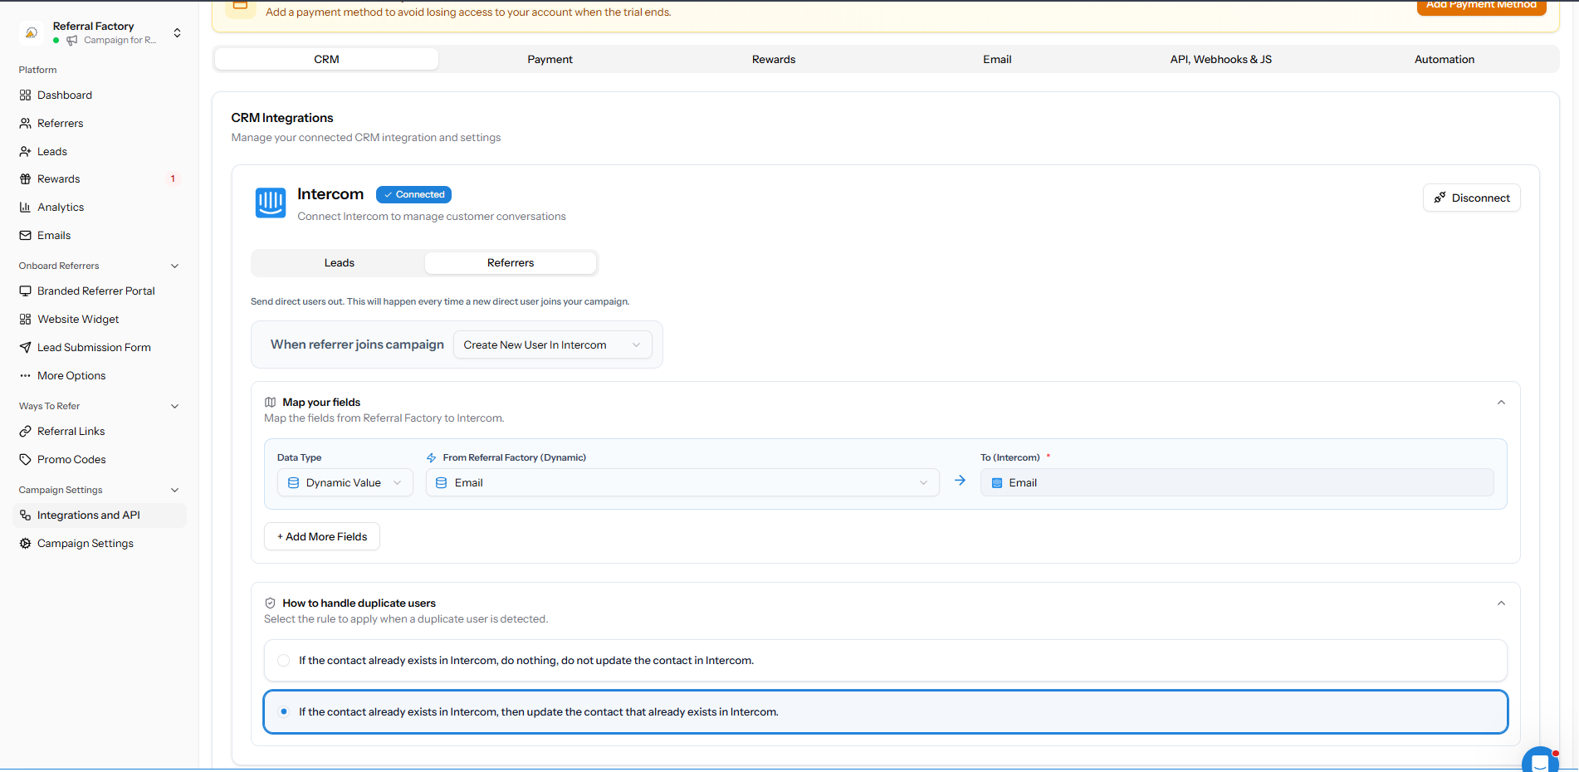
Task: Collapse the How to handle duplicate users section
Action: (1501, 603)
